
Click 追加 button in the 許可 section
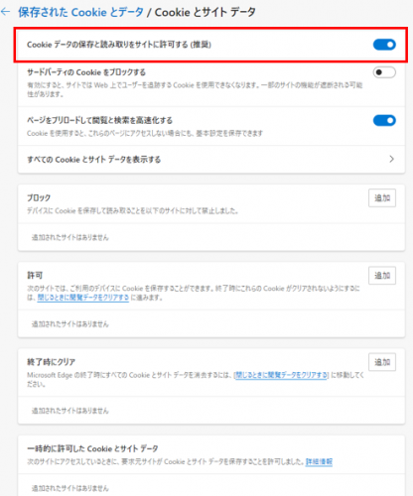click(382, 276)
